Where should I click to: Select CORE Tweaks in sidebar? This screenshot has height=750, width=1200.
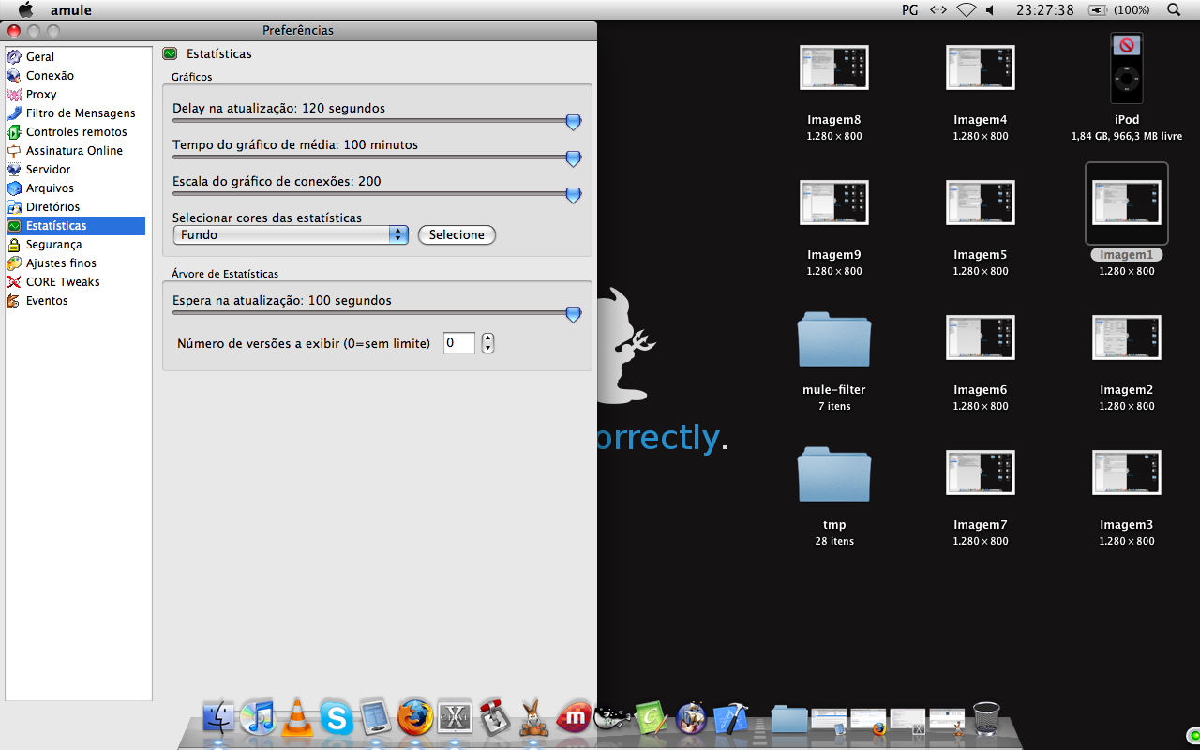62,282
